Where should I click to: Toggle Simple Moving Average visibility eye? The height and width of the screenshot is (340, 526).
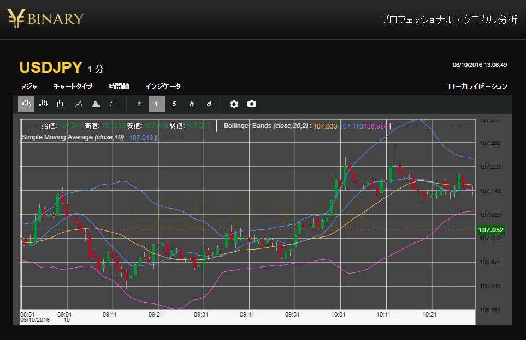[x=164, y=137]
